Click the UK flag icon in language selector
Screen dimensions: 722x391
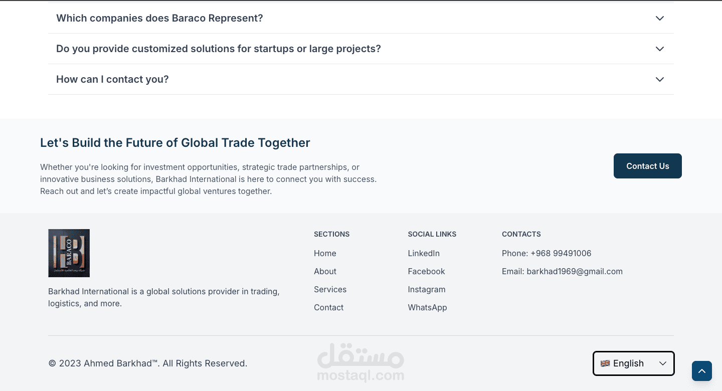[x=605, y=363]
